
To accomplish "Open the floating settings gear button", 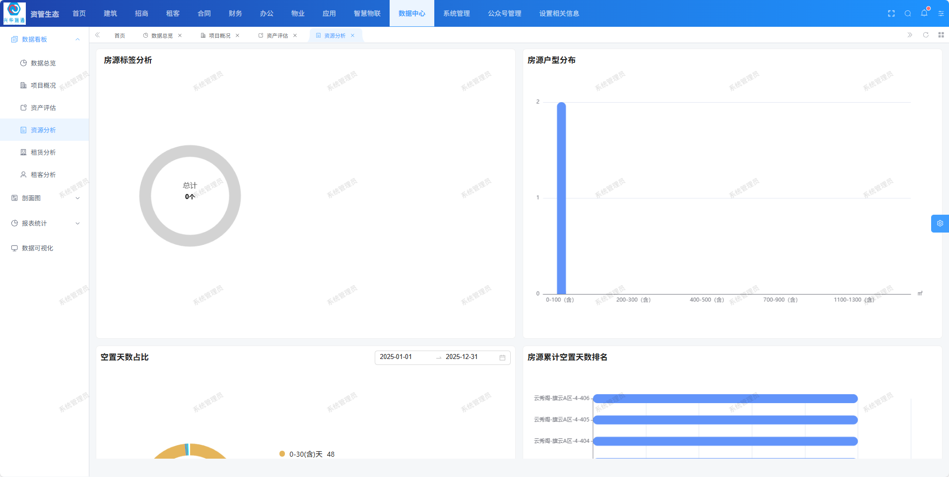I will point(940,224).
